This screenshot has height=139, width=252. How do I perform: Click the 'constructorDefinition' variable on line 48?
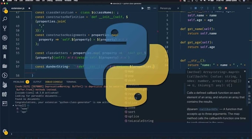65,17
